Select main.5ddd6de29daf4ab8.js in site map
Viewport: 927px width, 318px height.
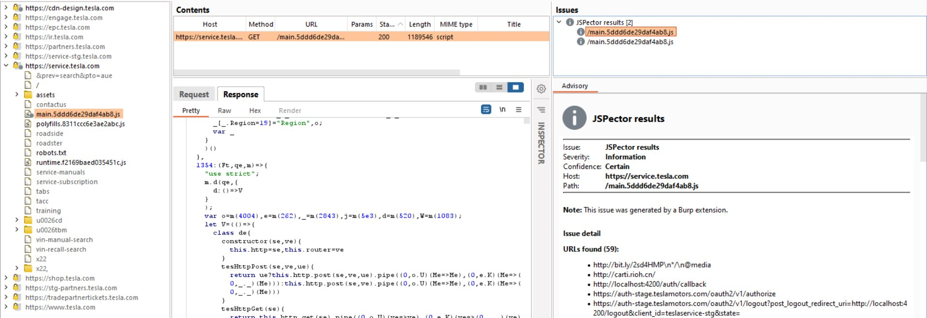78,114
